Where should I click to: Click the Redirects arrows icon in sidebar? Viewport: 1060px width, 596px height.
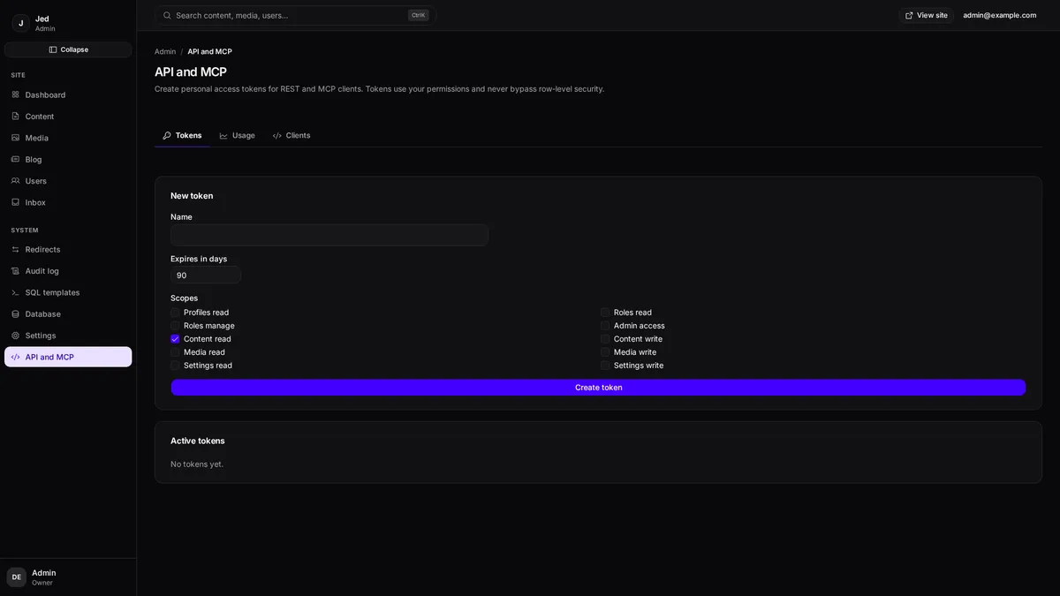pos(15,249)
